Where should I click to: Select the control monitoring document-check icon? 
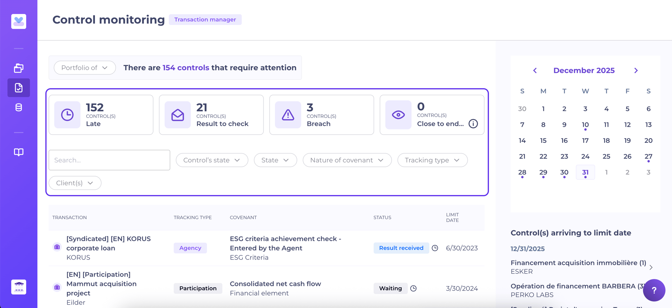(19, 88)
